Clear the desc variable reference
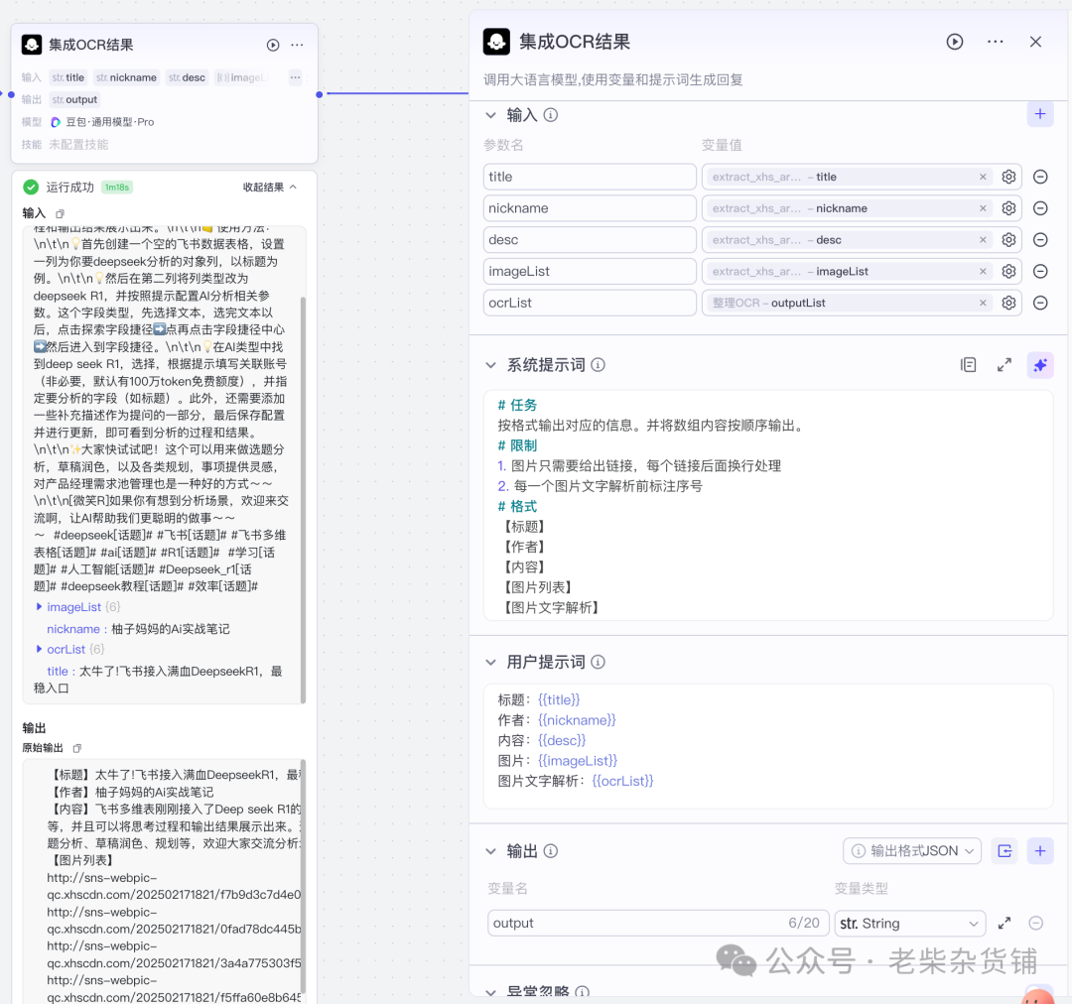The width and height of the screenshot is (1072, 1004). [x=983, y=240]
